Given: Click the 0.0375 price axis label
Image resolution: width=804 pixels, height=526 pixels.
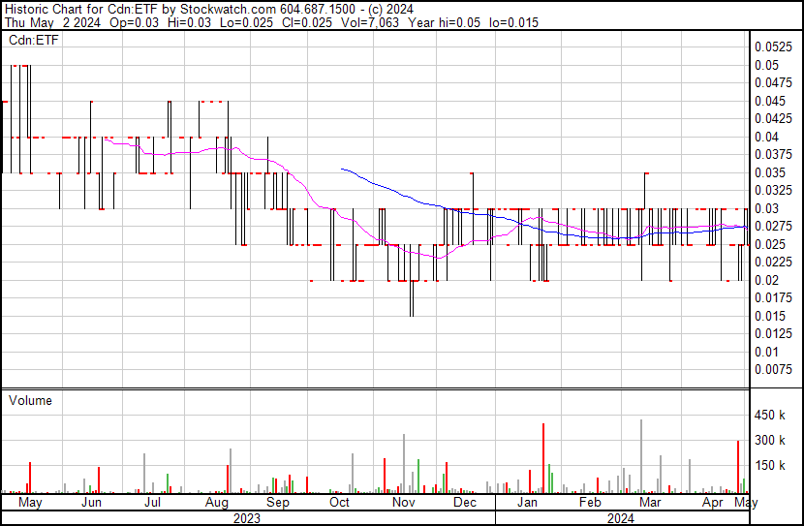Looking at the screenshot, I should pyautogui.click(x=773, y=155).
